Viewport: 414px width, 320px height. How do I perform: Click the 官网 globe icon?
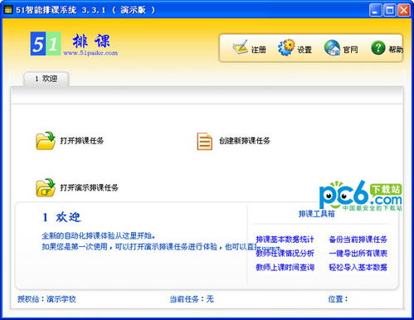pyautogui.click(x=332, y=47)
